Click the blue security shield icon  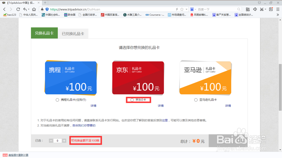pyautogui.click(x=47, y=9)
